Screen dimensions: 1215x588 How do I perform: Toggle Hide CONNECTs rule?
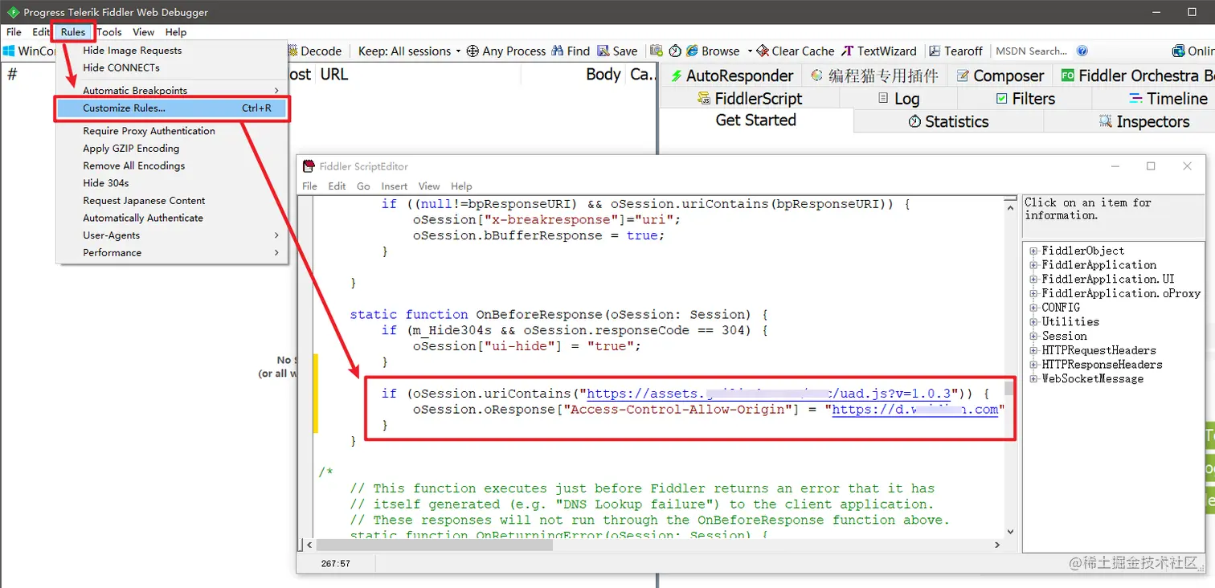(x=172, y=67)
